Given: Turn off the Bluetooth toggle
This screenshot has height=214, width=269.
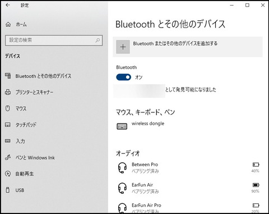Looking at the screenshot, I should 123,77.
